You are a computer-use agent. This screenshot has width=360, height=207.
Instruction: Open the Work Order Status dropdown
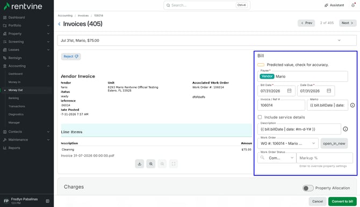277,158
